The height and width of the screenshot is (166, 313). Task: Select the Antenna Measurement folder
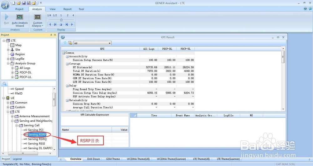[x=34, y=116]
